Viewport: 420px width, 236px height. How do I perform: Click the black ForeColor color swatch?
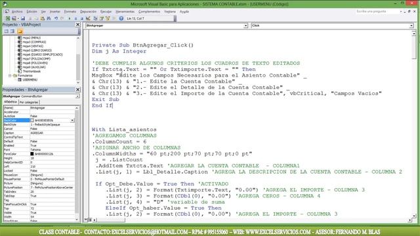[32, 154]
